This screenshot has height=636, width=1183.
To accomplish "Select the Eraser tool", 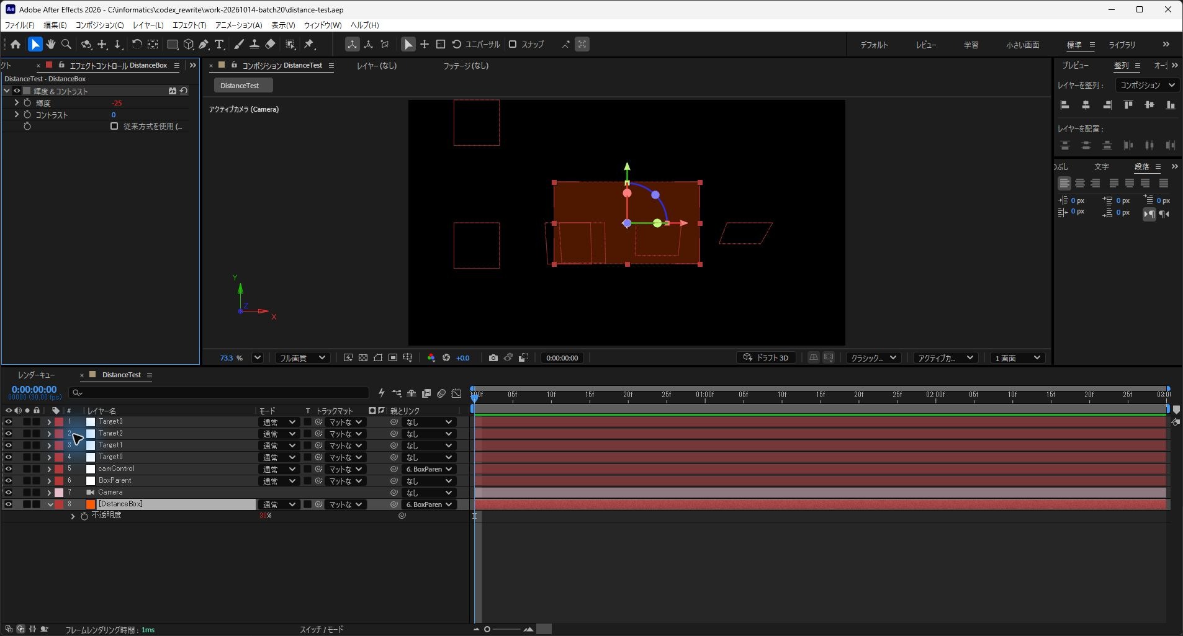I will [270, 44].
